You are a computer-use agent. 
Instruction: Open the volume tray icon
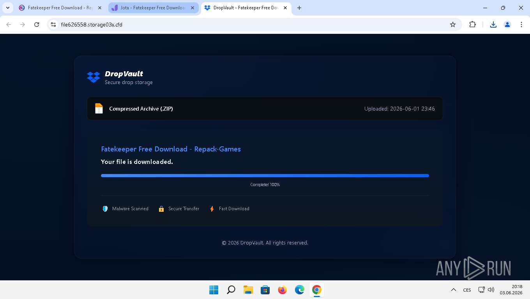click(x=491, y=290)
